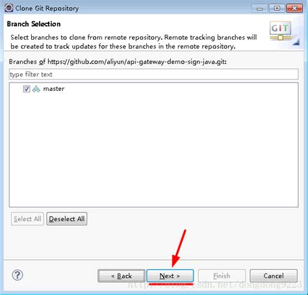The height and width of the screenshot is (295, 308).
Task: Click the GIT wizard banner icon
Action: click(281, 31)
